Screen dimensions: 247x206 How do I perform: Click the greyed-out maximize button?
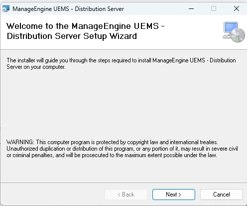(x=214, y=8)
